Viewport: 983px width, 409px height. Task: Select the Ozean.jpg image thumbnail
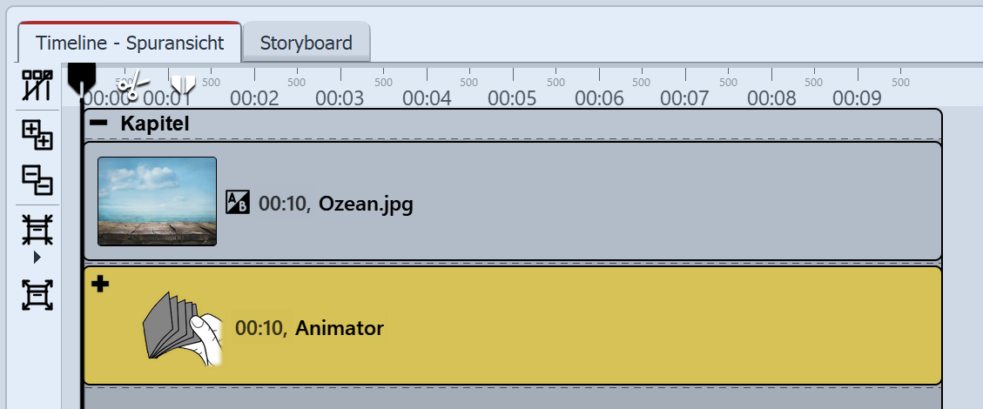[157, 201]
